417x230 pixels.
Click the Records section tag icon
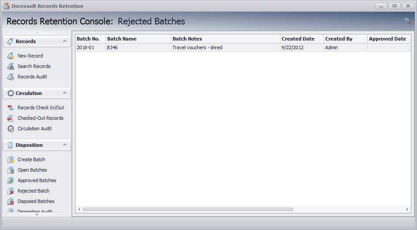[10, 41]
